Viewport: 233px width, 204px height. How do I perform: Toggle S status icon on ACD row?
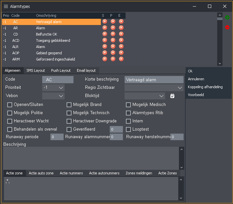pos(105,40)
